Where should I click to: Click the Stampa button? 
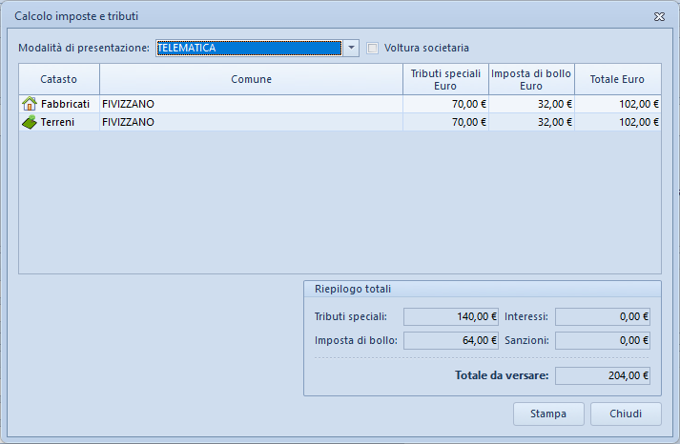click(548, 414)
